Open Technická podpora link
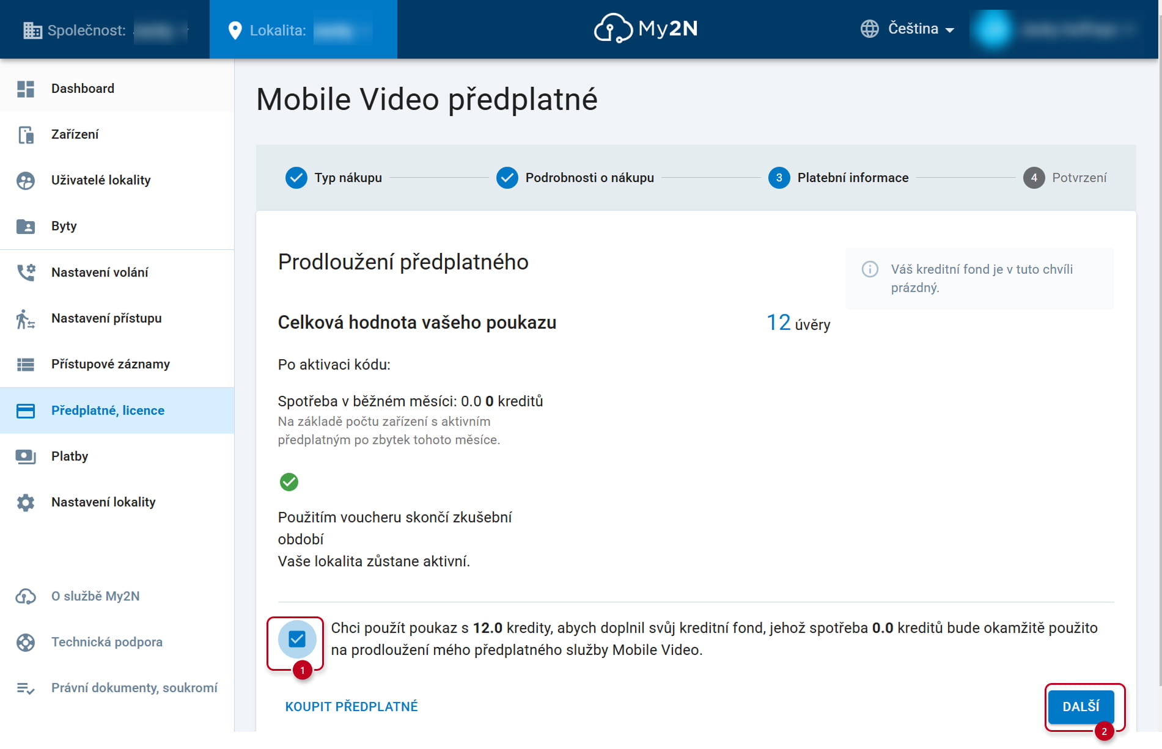 pyautogui.click(x=117, y=642)
